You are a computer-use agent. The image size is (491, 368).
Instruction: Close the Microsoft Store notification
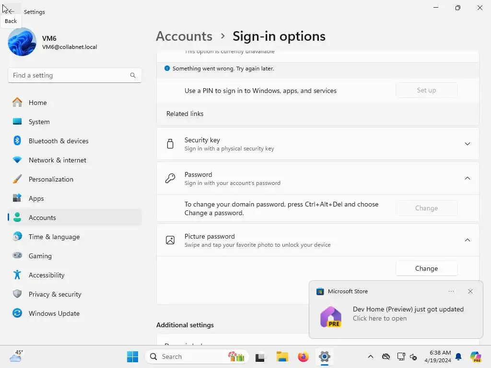coord(470,291)
